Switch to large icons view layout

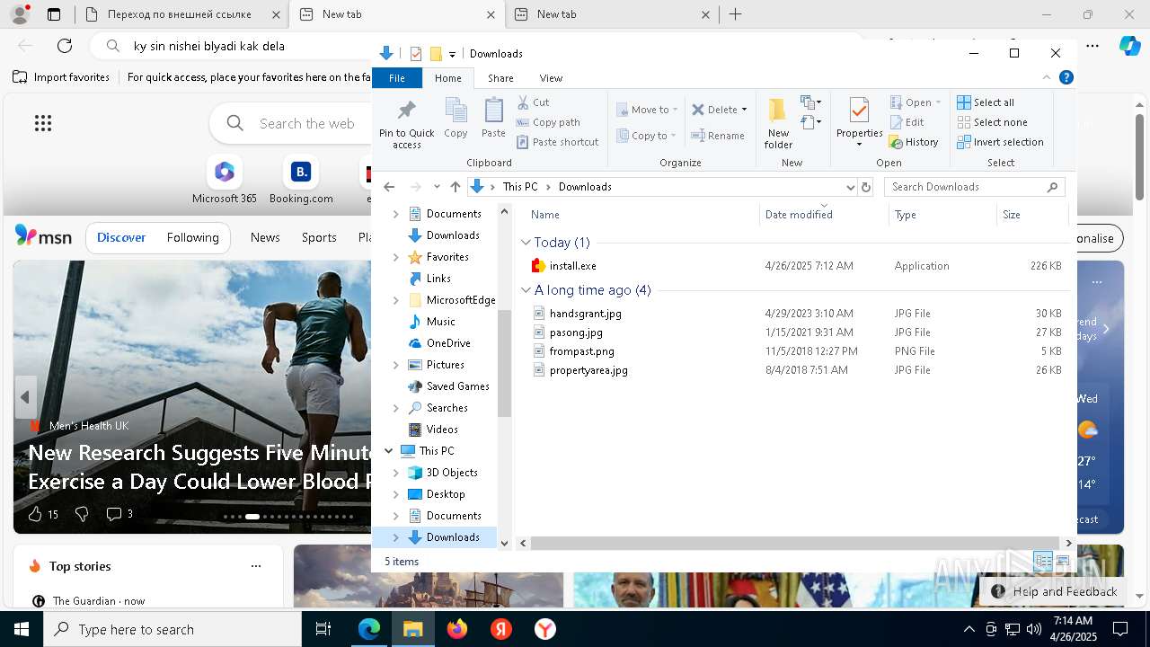click(1063, 562)
